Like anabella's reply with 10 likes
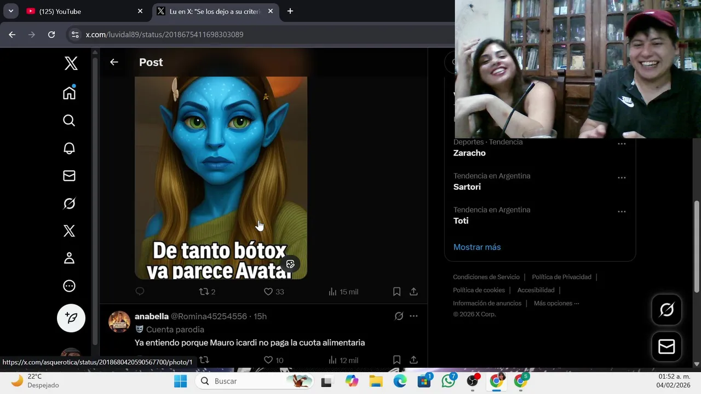Screen dimensions: 701x394 (273, 360)
